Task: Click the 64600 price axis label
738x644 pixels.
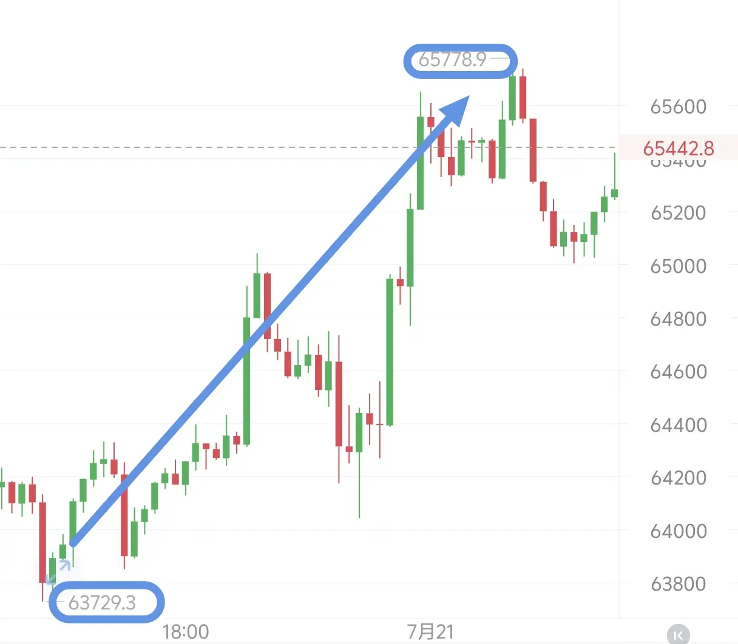Action: pos(678,371)
